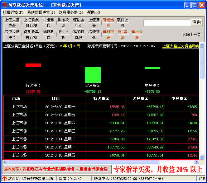Show 我的自选股 watchlist

(79, 35)
